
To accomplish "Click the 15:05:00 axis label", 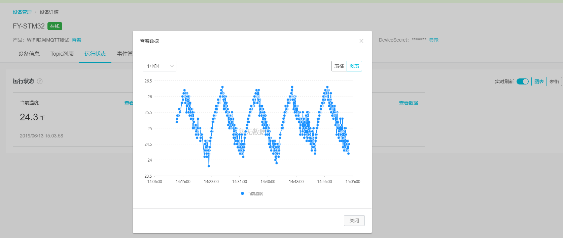I will [x=353, y=182].
